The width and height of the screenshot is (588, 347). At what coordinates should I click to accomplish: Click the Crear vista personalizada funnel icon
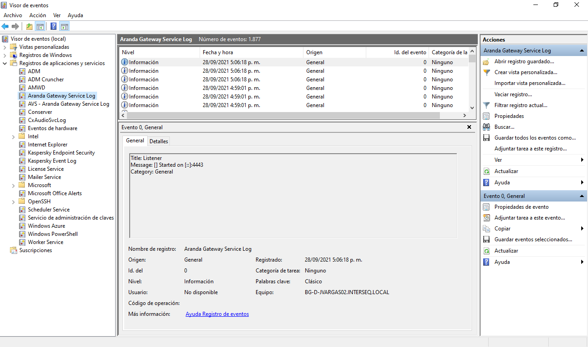coord(486,72)
